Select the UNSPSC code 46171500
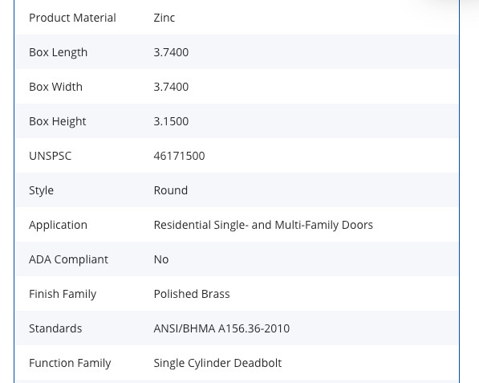479x383 pixels. tap(179, 156)
